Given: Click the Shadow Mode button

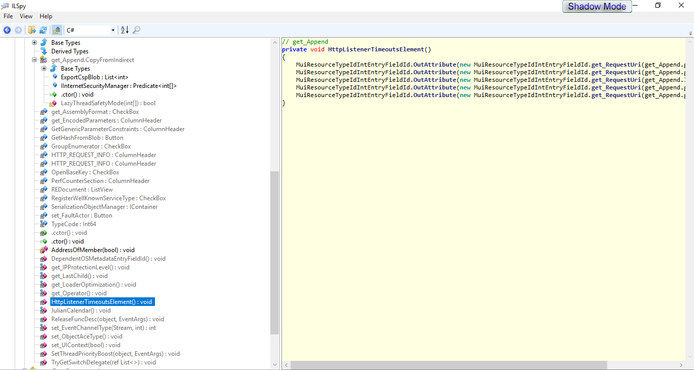Looking at the screenshot, I should [x=597, y=7].
